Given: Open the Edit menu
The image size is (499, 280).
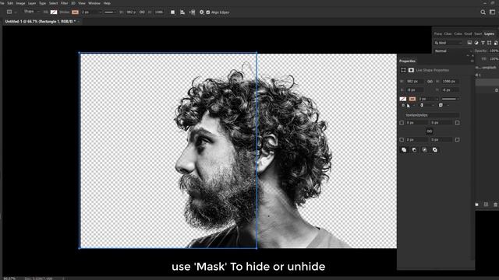Looking at the screenshot, I should (10, 3).
